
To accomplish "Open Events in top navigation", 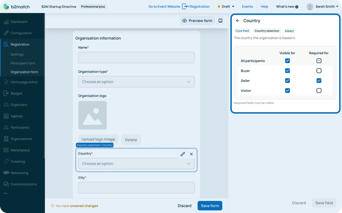I will click(x=248, y=7).
